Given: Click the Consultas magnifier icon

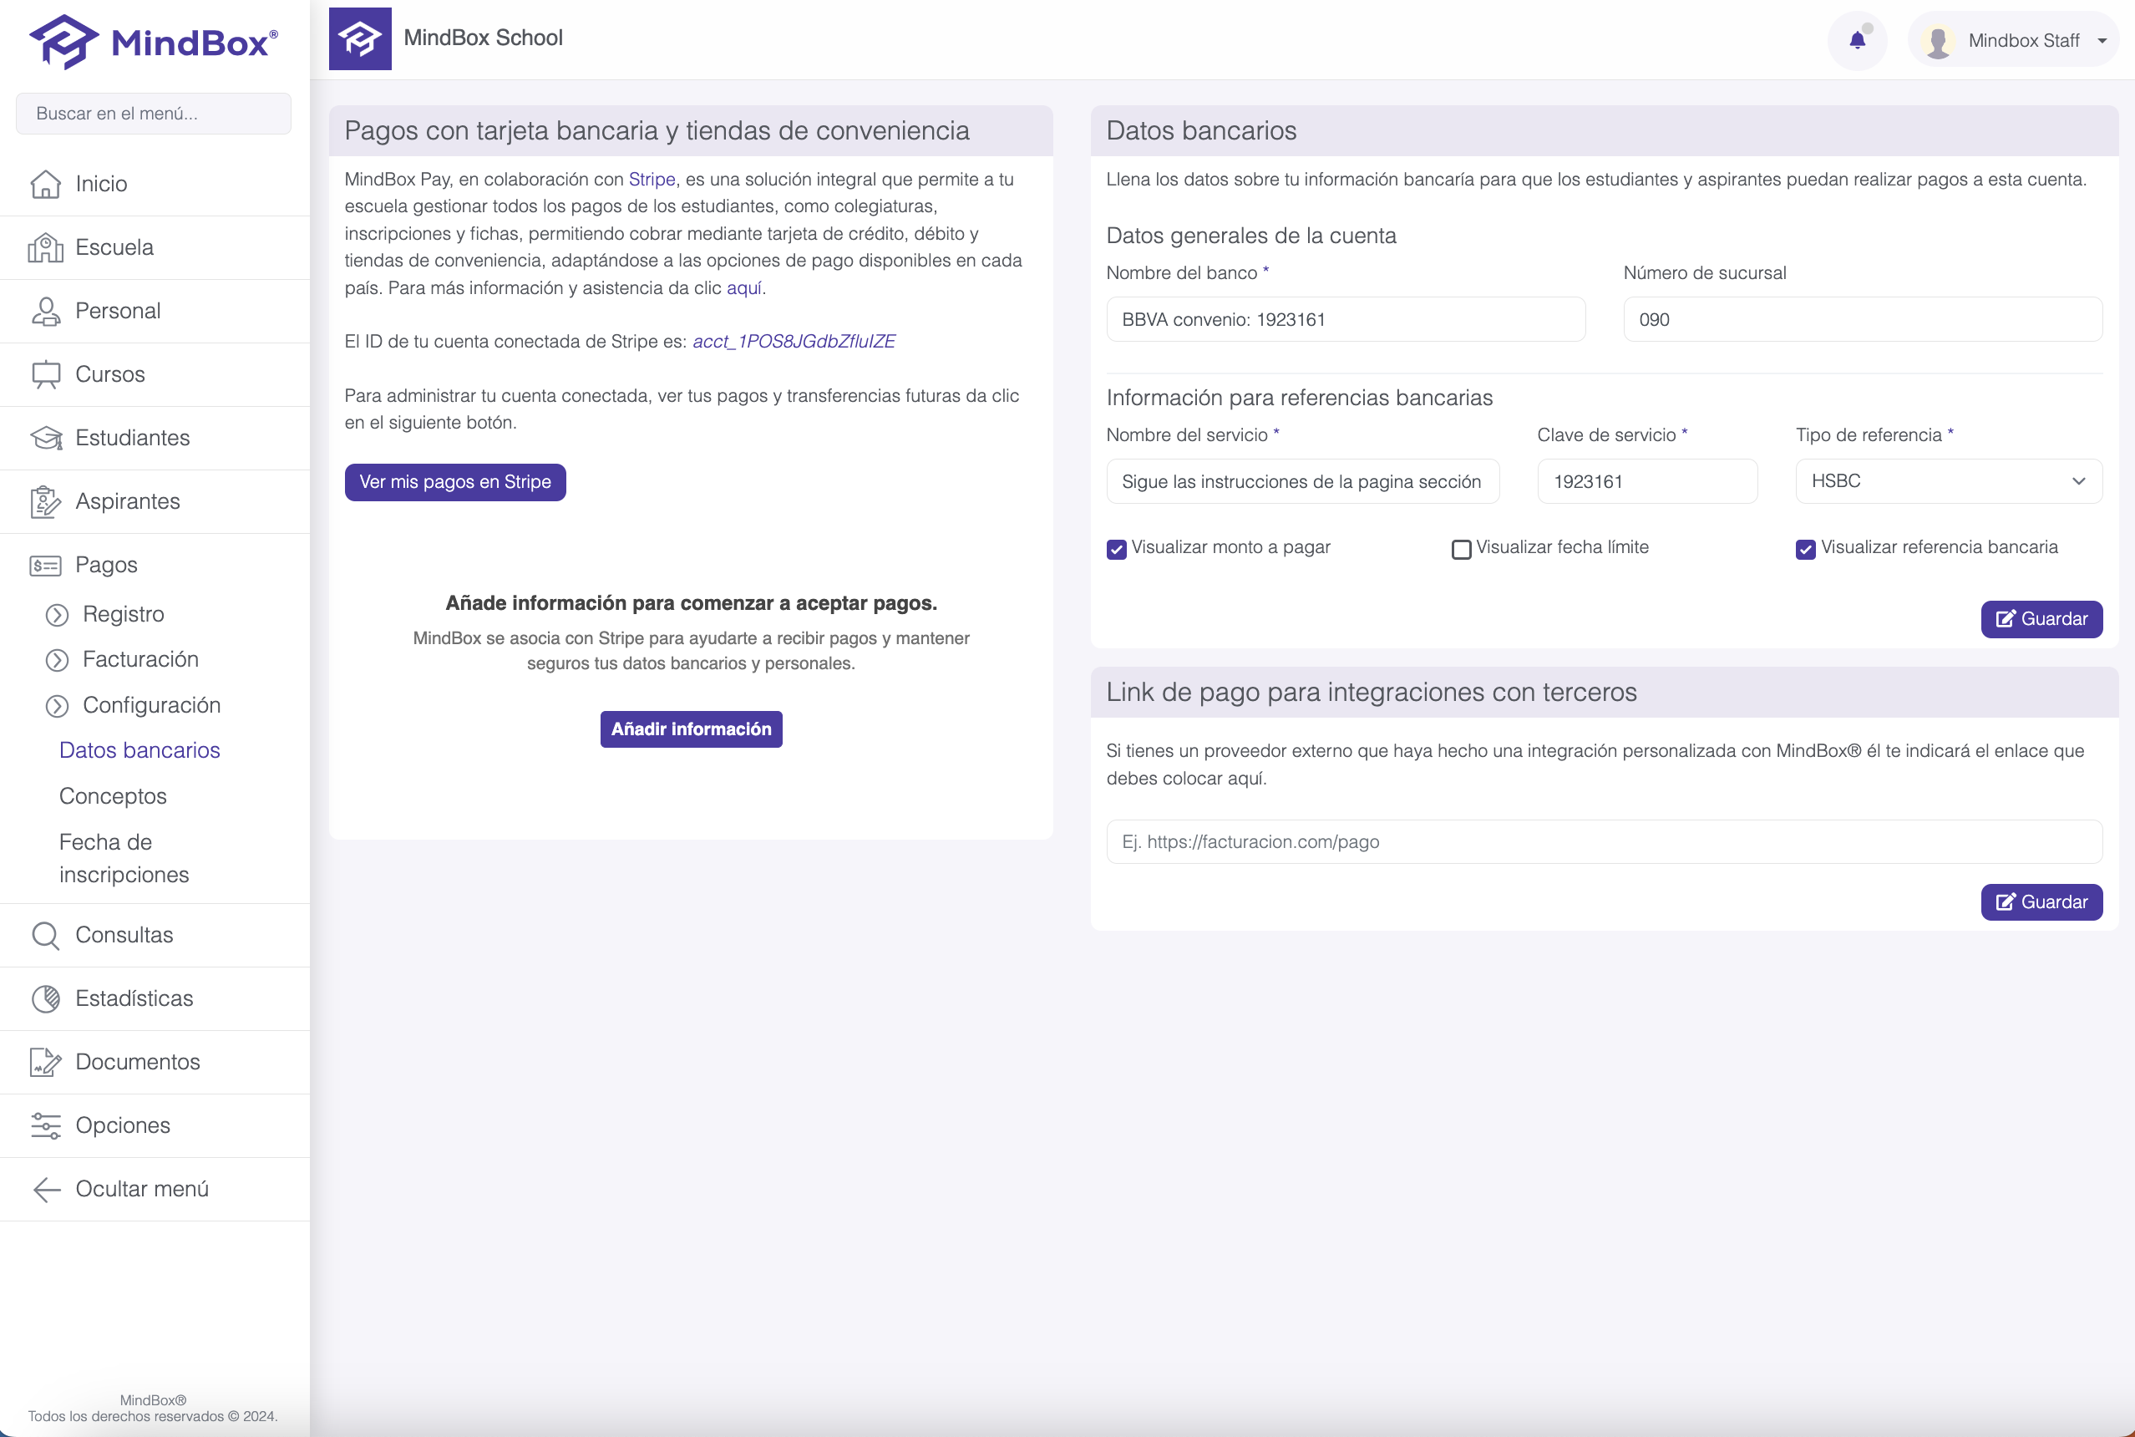Looking at the screenshot, I should coord(46,936).
